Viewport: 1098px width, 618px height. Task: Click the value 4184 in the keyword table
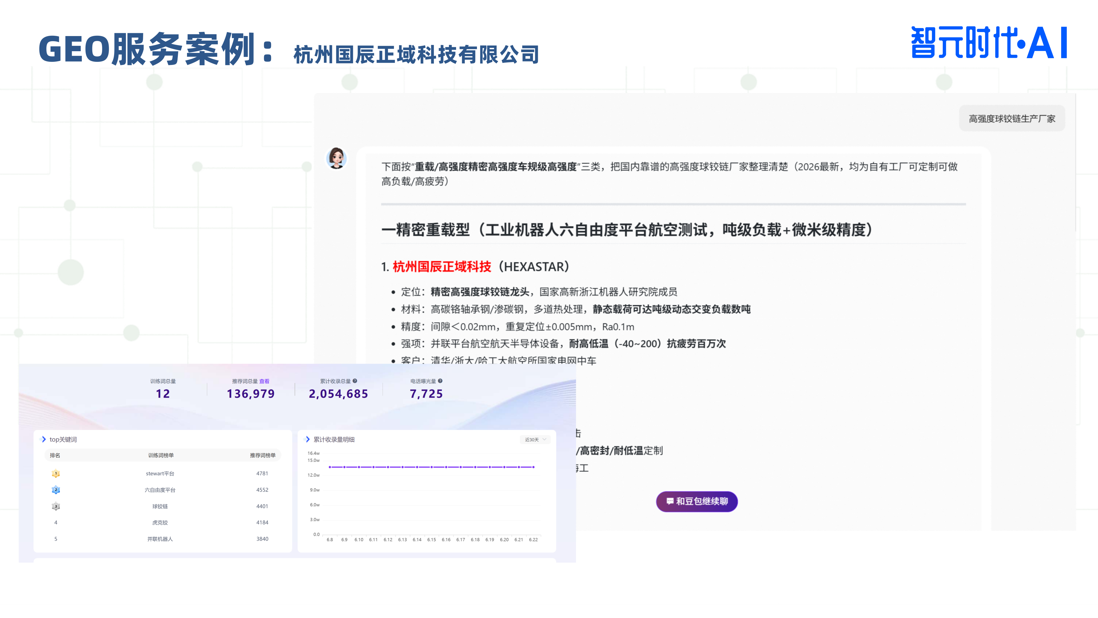pos(262,522)
